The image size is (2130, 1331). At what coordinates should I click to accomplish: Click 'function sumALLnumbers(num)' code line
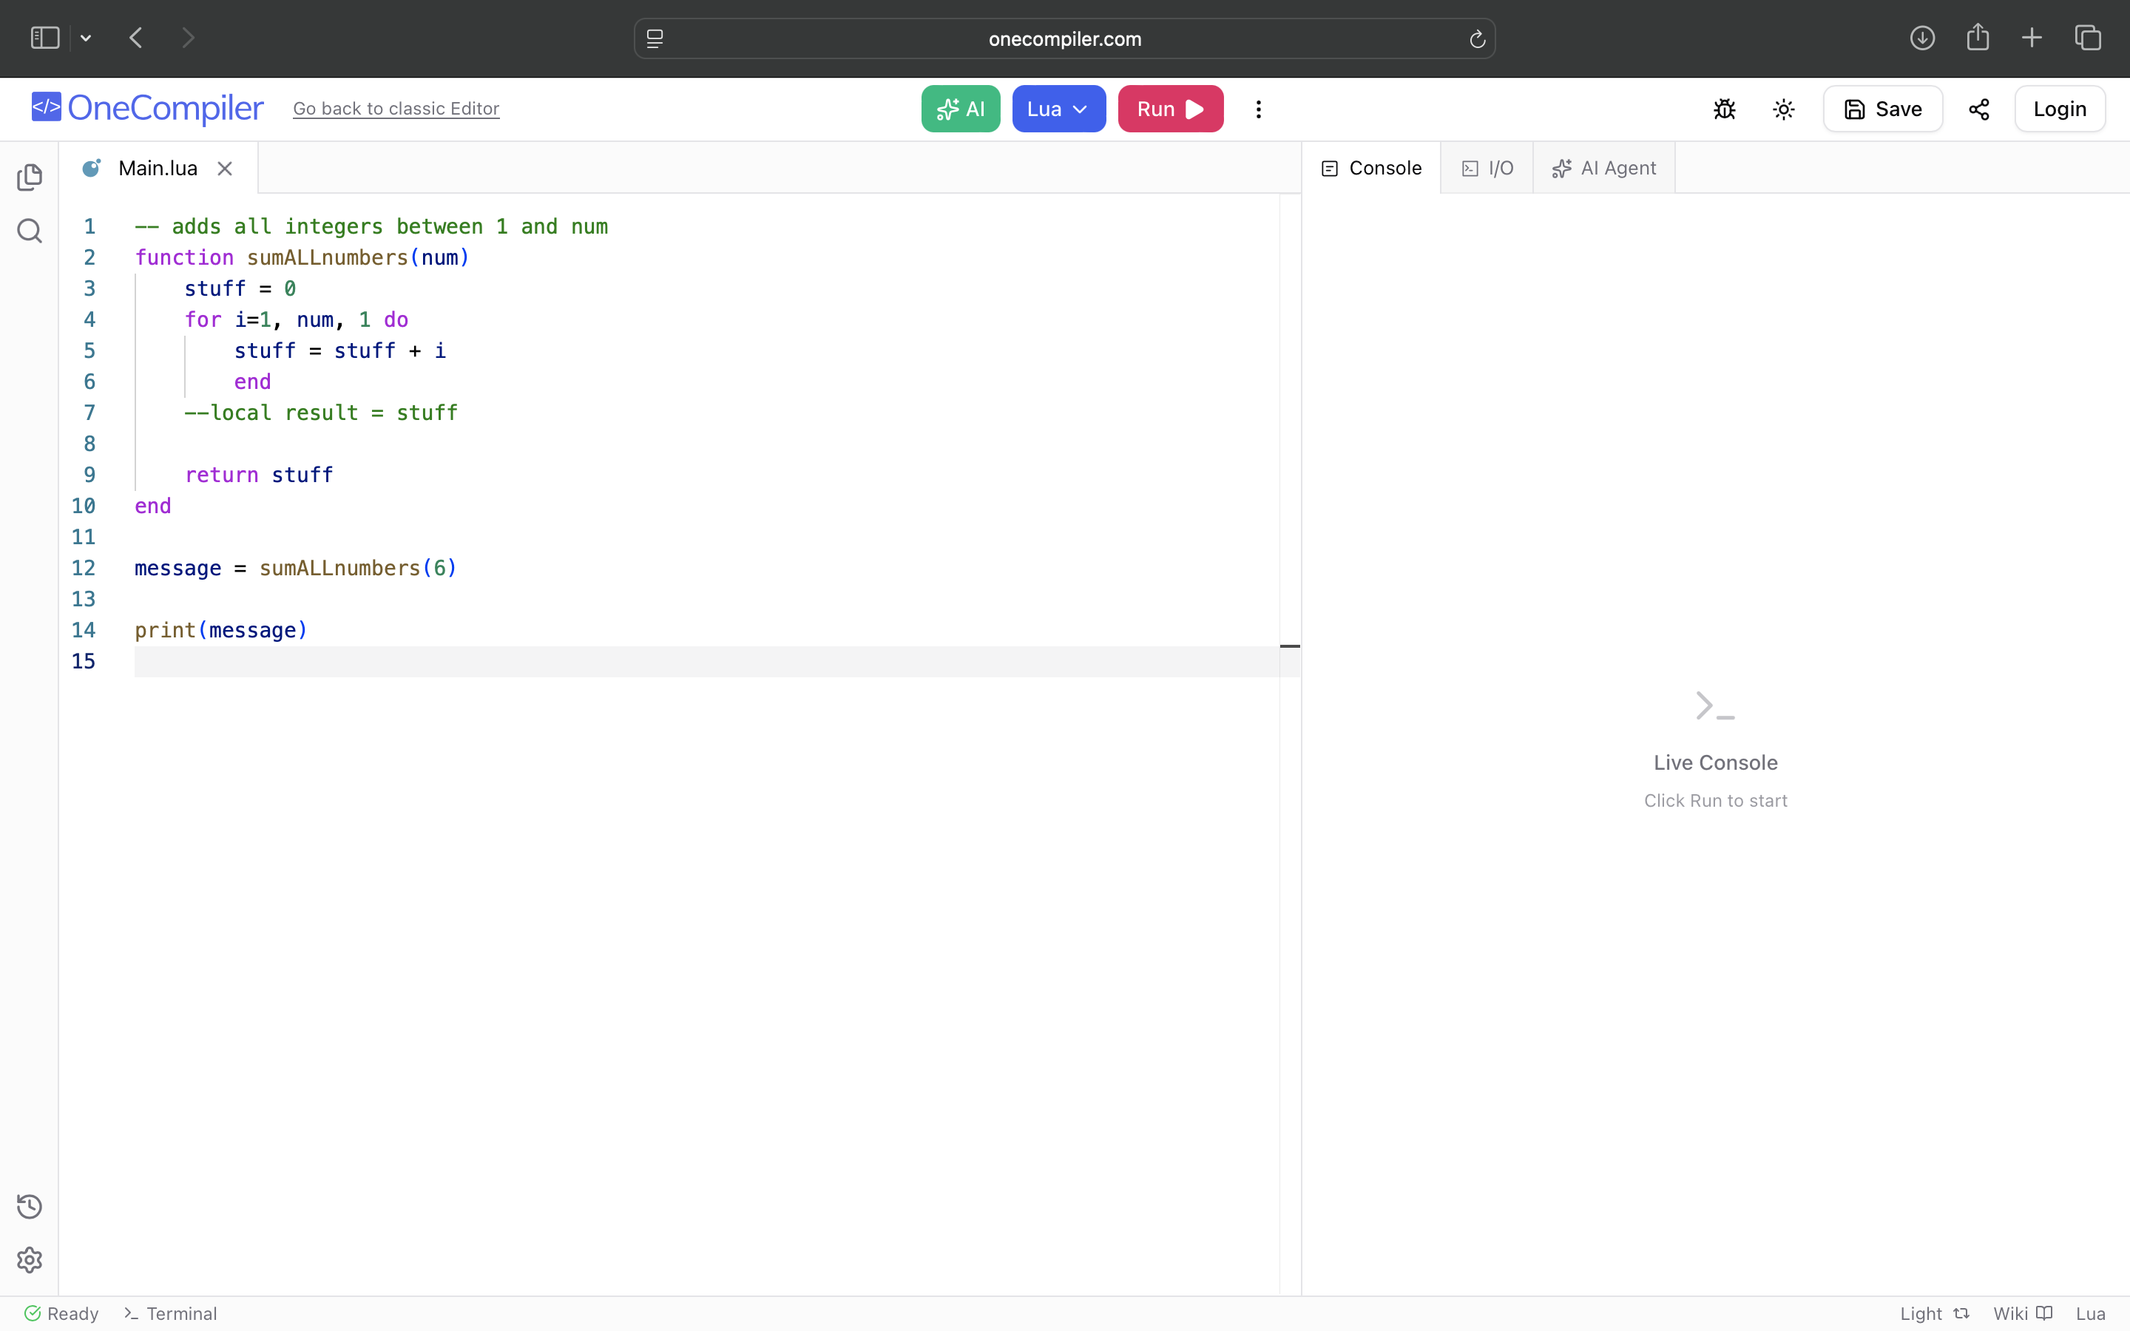pos(302,257)
